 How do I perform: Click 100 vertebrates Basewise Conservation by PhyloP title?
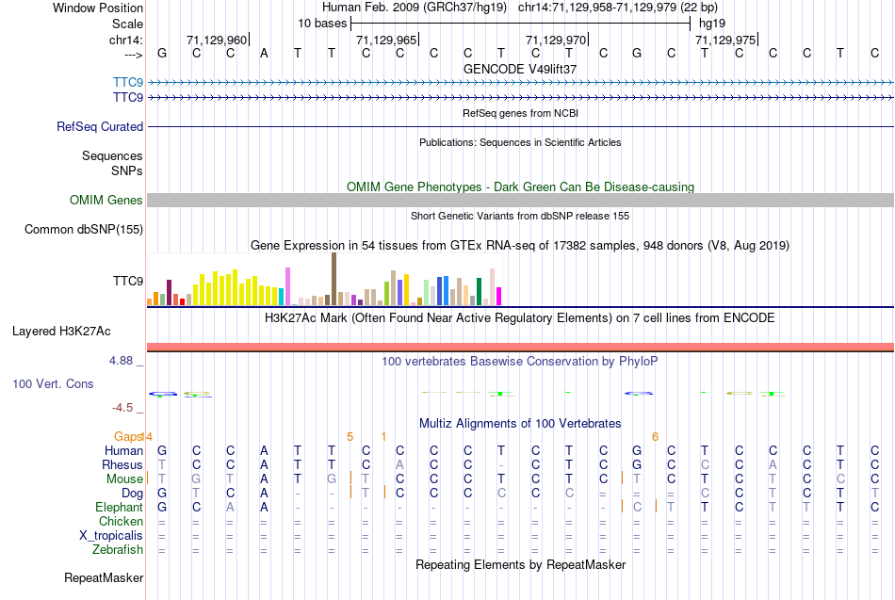click(x=520, y=361)
